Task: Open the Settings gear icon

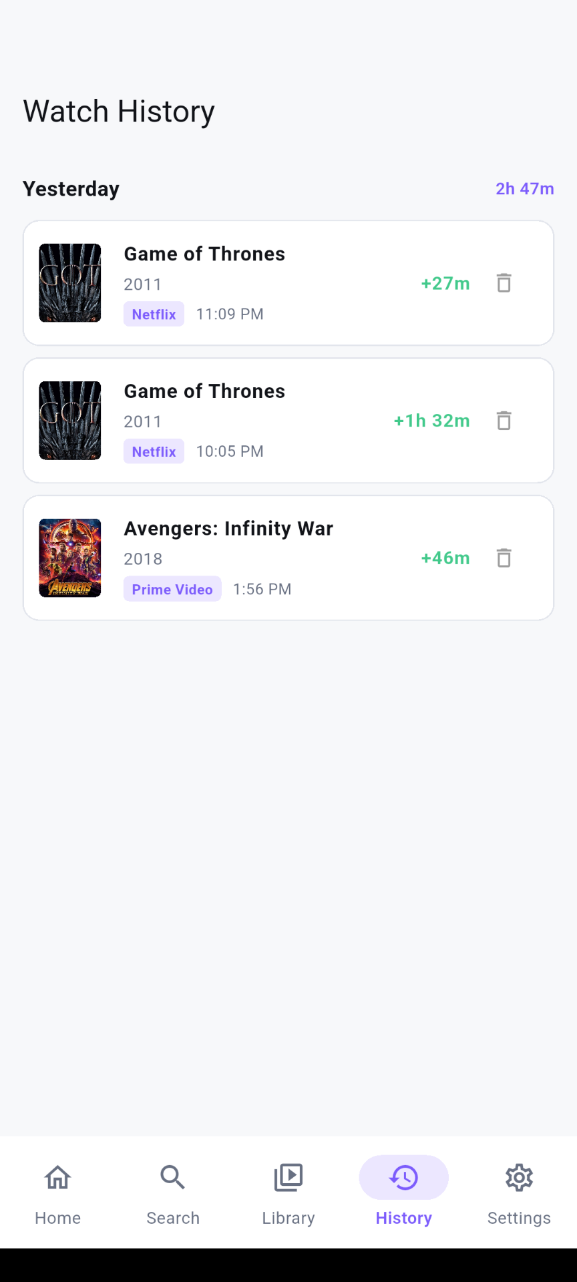Action: tap(519, 1177)
